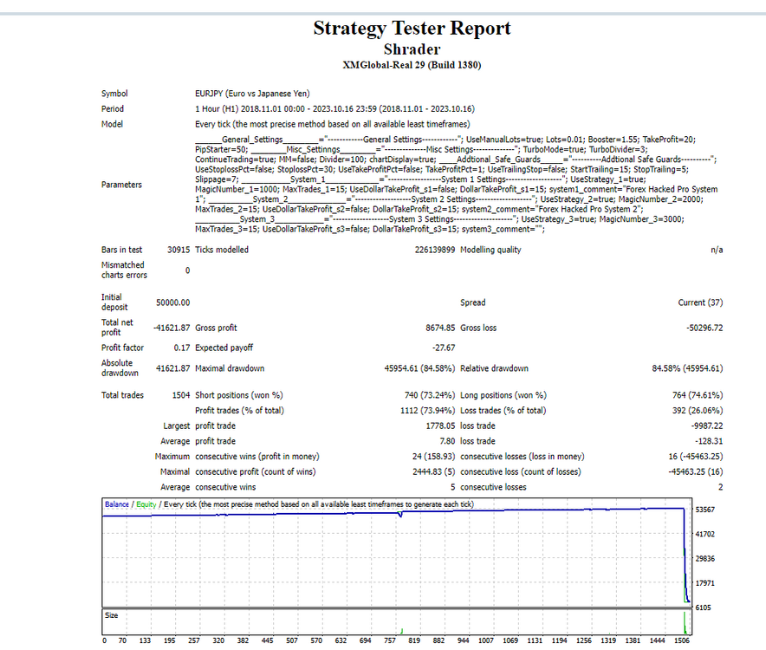Click Loss trades (% of total) label
766x650 pixels.
point(503,411)
